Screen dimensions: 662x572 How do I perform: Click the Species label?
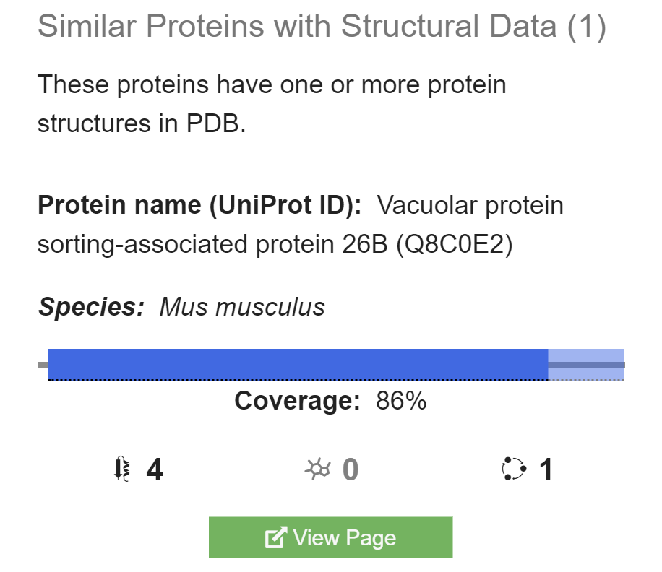pos(91,307)
